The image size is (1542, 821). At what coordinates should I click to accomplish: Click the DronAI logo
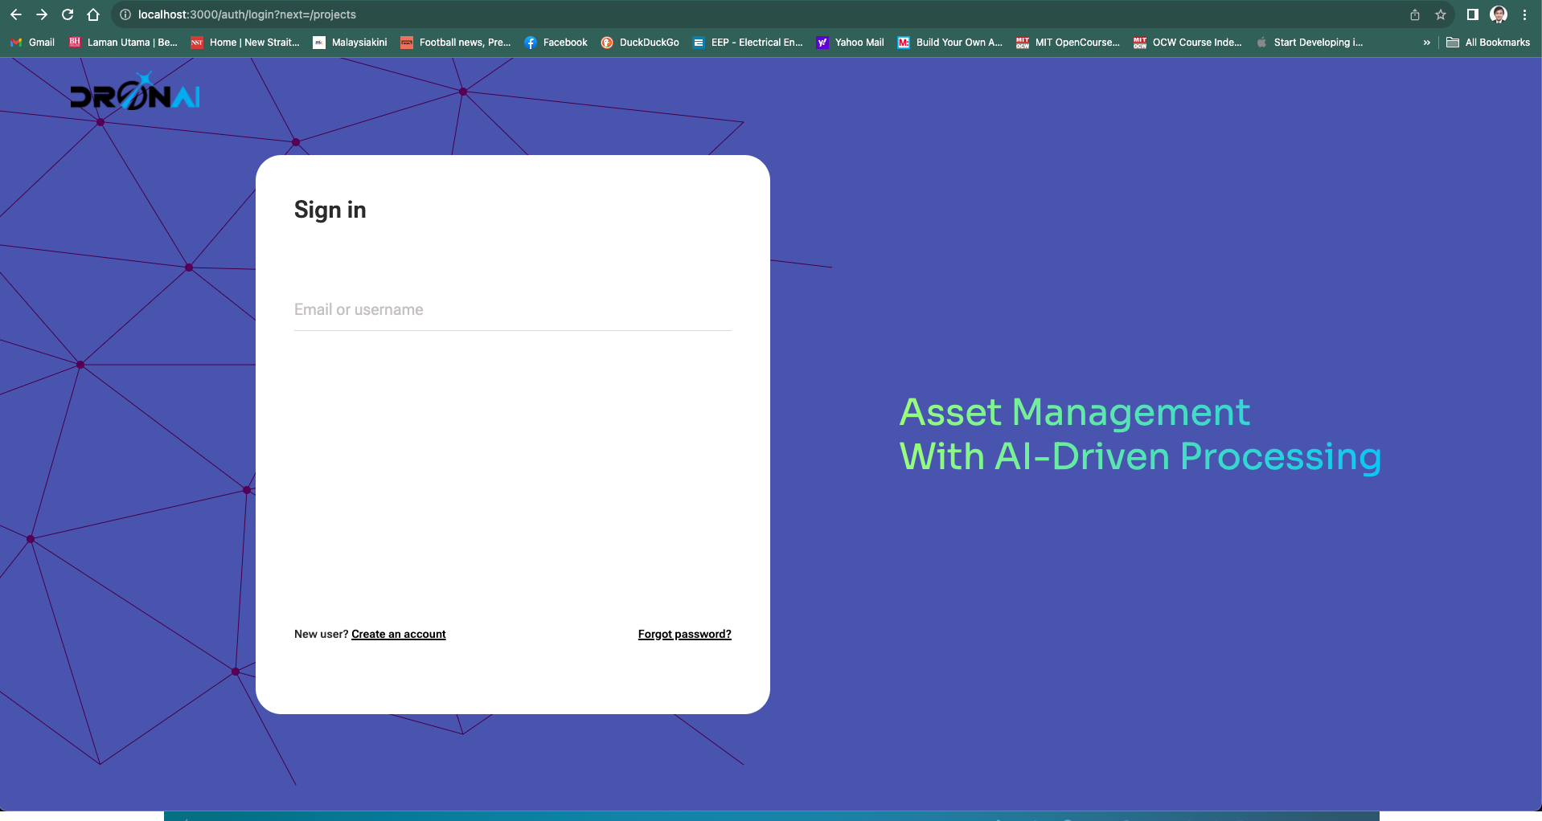point(135,93)
